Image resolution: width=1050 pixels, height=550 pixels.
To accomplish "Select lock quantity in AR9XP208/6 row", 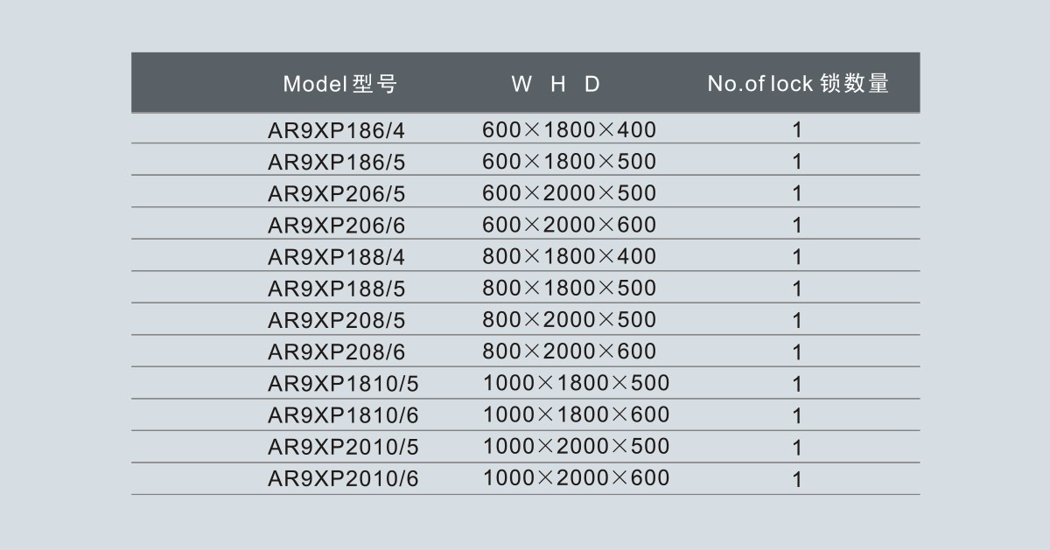I will (x=796, y=352).
